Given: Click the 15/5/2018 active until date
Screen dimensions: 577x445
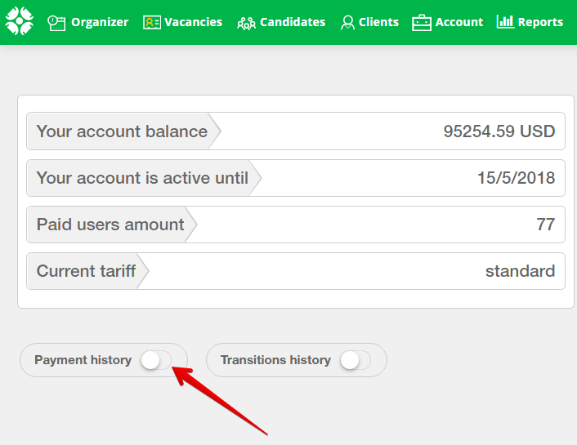Looking at the screenshot, I should (x=516, y=178).
